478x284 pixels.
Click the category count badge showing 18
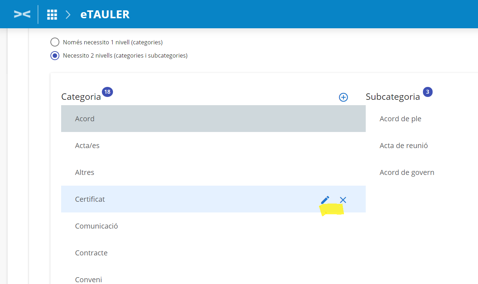point(107,92)
